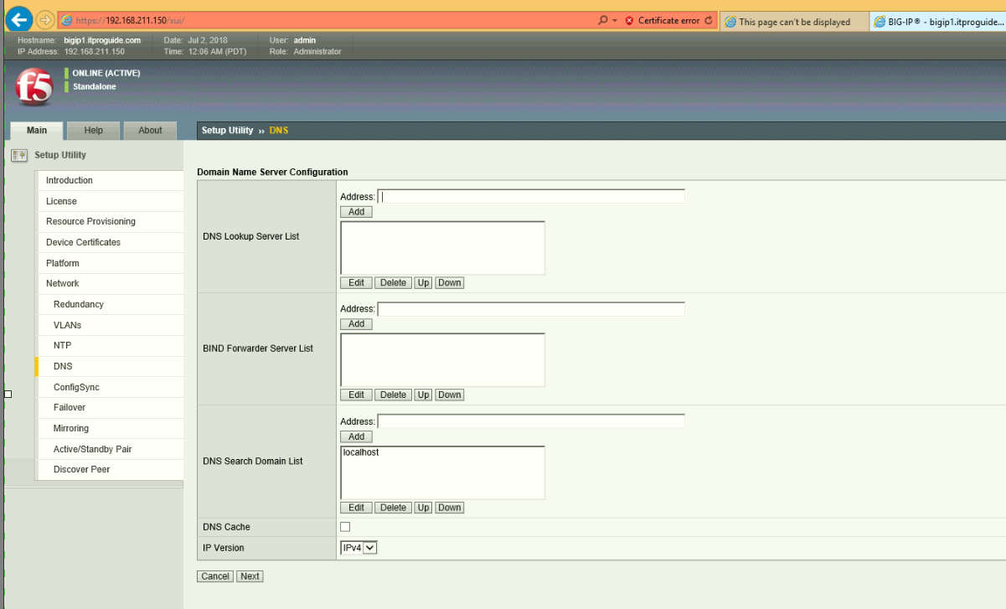Add address to DNS Search Domain List
Viewport: 1006px width, 609px height.
(x=356, y=436)
